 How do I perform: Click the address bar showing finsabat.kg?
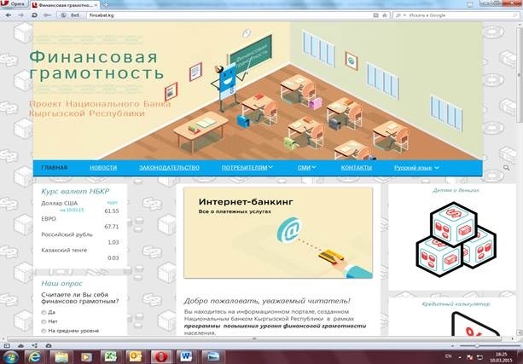pos(229,15)
